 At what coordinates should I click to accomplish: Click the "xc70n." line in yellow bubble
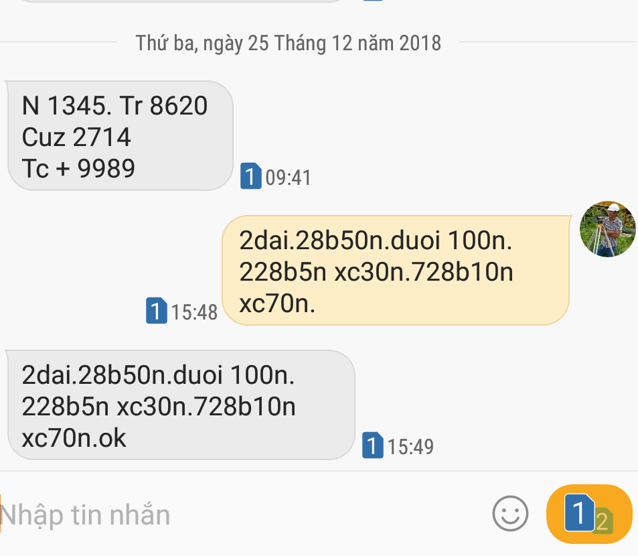pos(277,303)
